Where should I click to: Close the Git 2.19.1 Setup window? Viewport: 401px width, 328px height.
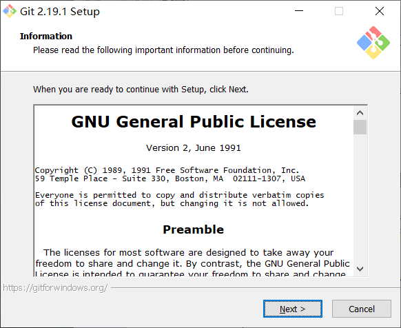(380, 11)
